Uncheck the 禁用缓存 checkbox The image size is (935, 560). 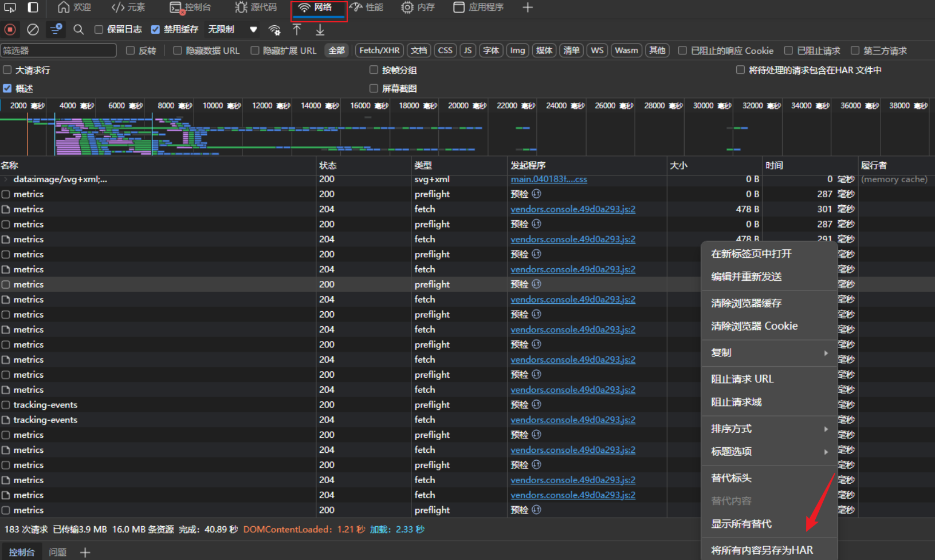tap(155, 29)
